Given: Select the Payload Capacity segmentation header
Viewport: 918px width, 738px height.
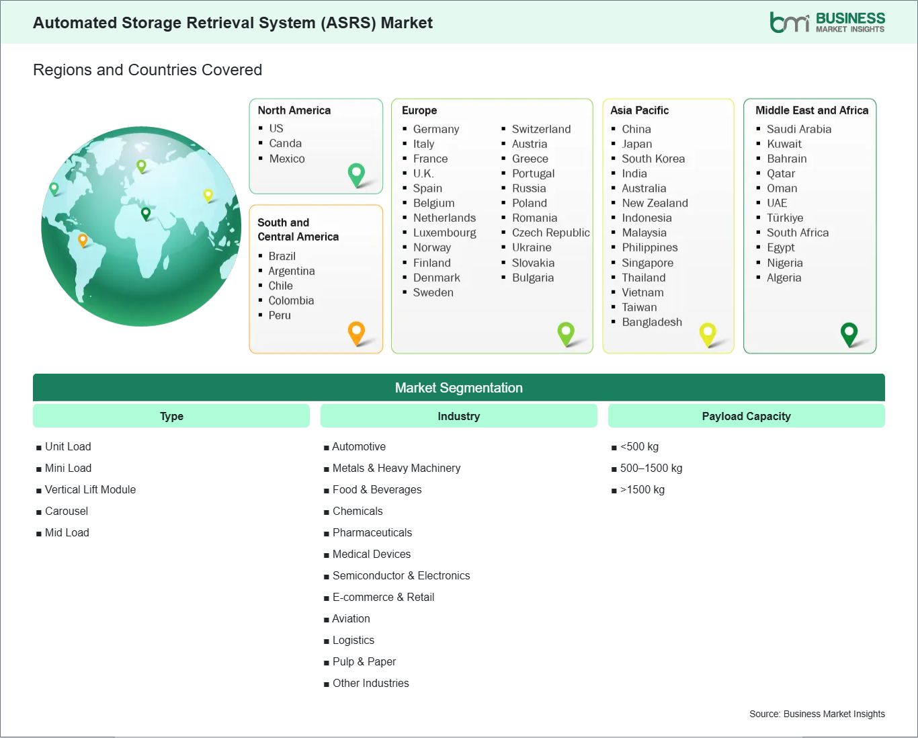Looking at the screenshot, I should (x=746, y=416).
